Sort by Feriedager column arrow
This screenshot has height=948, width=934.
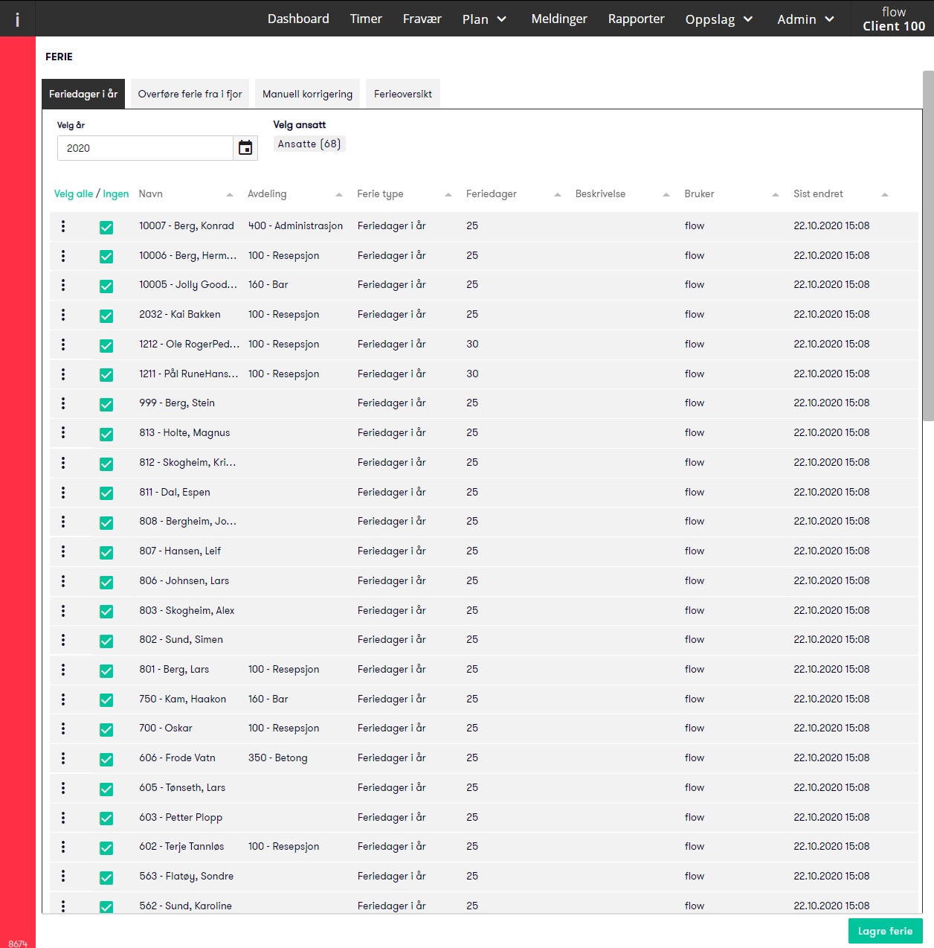[x=557, y=195]
